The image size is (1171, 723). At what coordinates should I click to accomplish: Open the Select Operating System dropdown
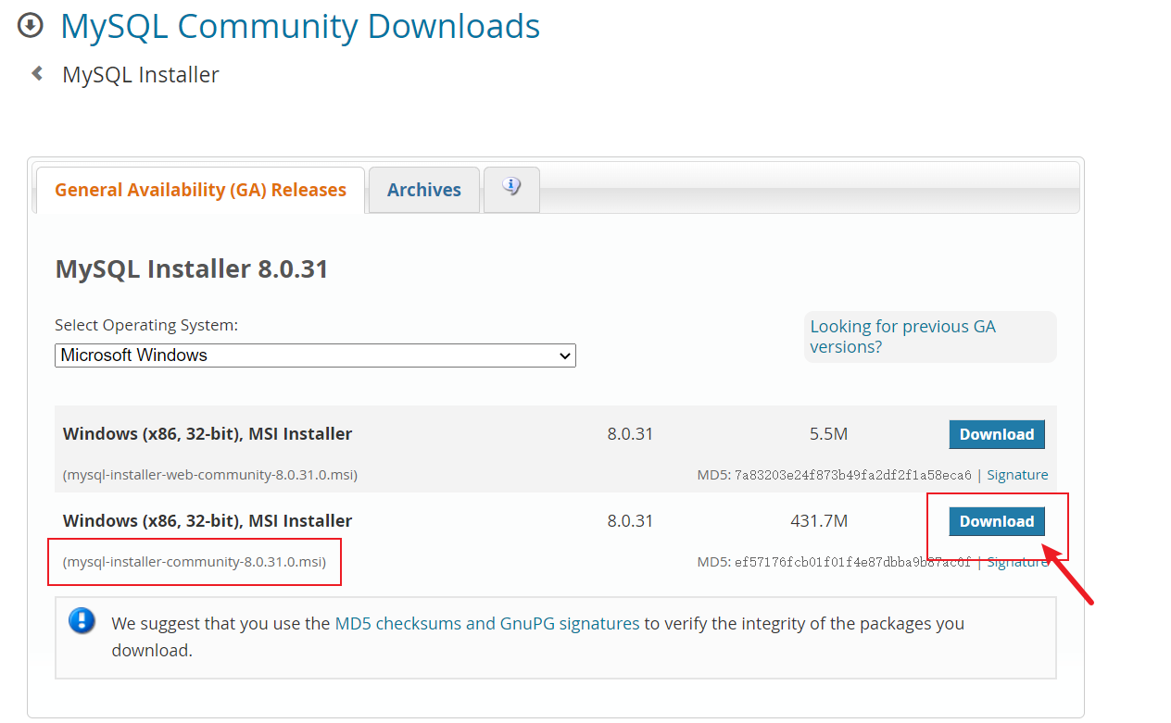(x=315, y=355)
